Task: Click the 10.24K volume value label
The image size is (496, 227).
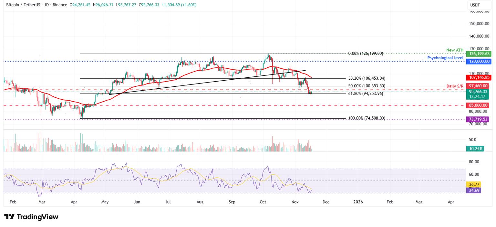Action: pyautogui.click(x=474, y=149)
